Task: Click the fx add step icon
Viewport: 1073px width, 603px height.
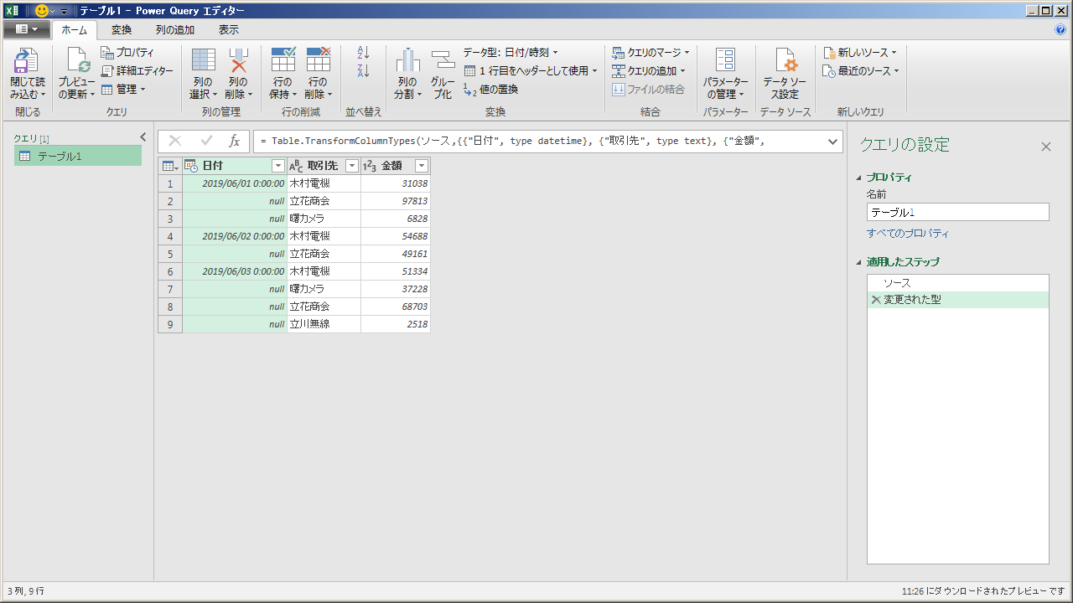Action: 234,142
